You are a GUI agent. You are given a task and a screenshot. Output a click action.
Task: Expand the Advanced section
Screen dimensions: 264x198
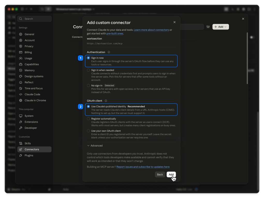[x=95, y=146]
